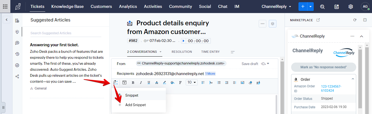Insert an image into reply
Image resolution: width=372 pixels, height=114 pixels.
[242, 82]
